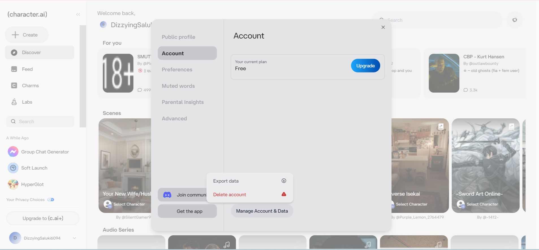This screenshot has width=539, height=250.
Task: Click the magnifier icon in sidebar search
Action: click(13, 121)
